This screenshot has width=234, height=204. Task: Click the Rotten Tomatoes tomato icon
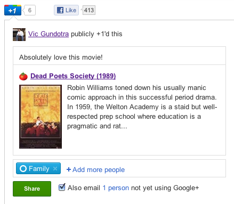(x=23, y=76)
